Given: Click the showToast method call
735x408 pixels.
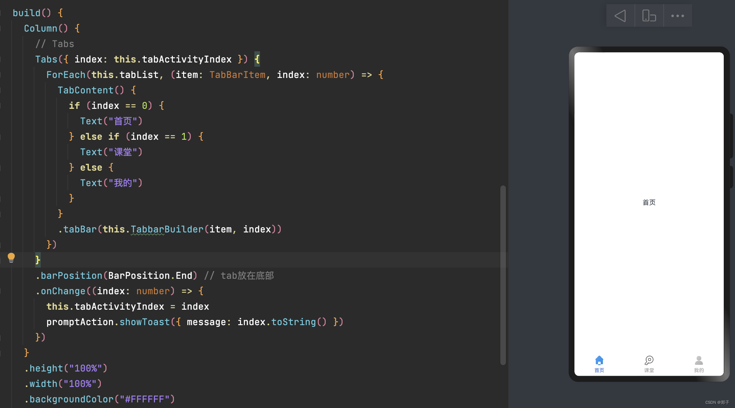Looking at the screenshot, I should [x=144, y=322].
